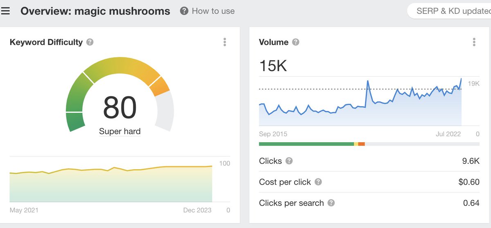Click the Jul 2022 chart date label

(x=448, y=134)
